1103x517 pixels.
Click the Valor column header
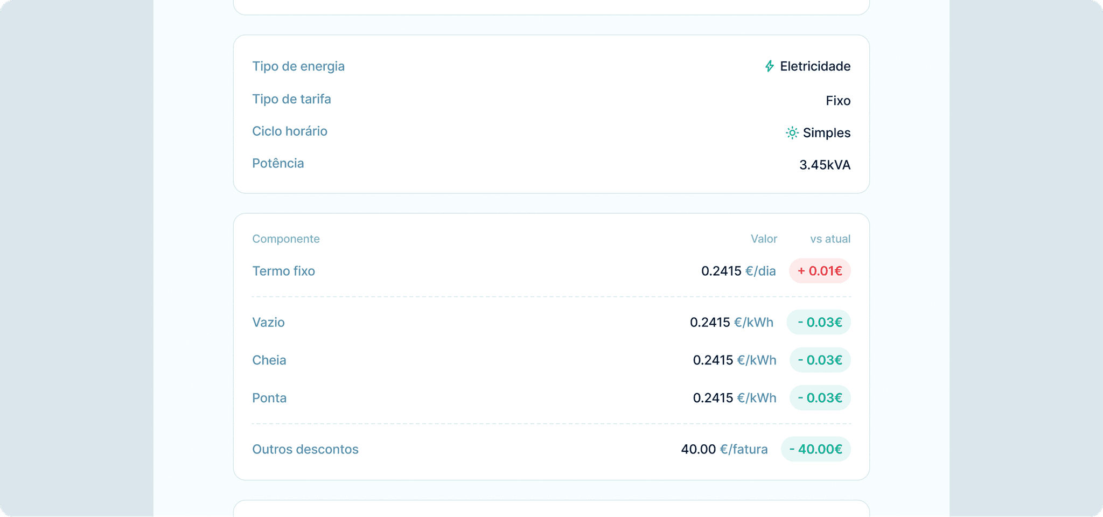pos(764,239)
